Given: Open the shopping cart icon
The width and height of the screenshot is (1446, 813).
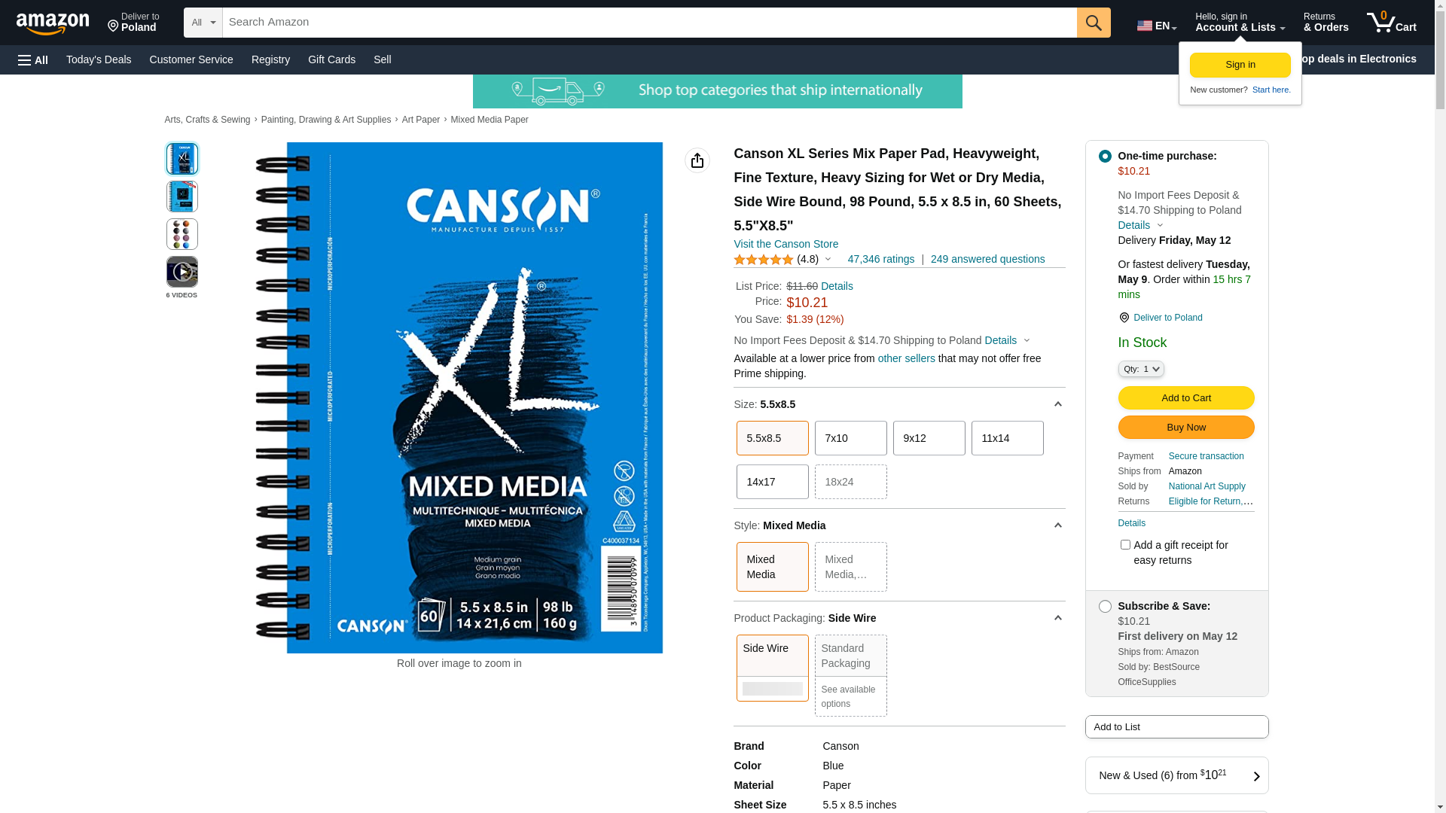Looking at the screenshot, I should coord(1391,23).
